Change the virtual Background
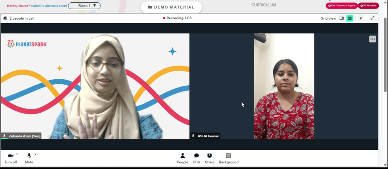This screenshot has height=169, width=388. pyautogui.click(x=229, y=159)
